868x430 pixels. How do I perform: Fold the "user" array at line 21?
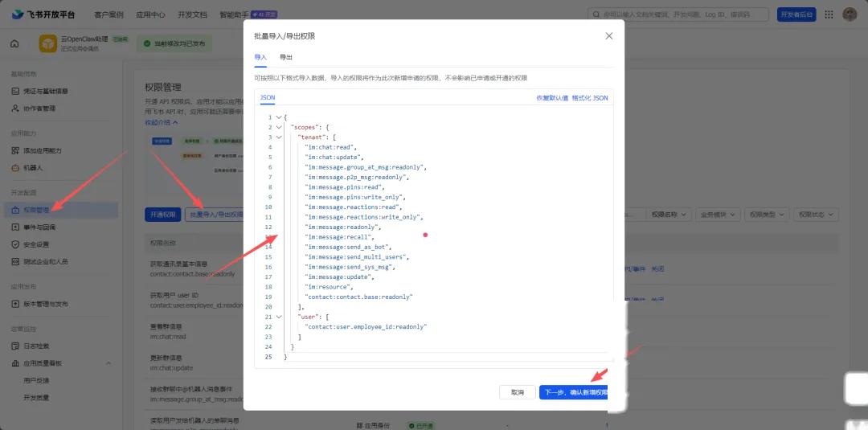coord(278,317)
